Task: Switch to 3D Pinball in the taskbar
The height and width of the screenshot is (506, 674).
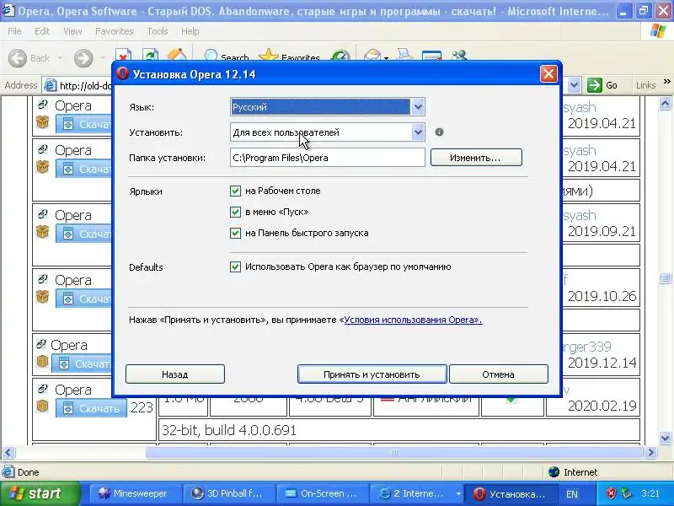Action: click(229, 493)
